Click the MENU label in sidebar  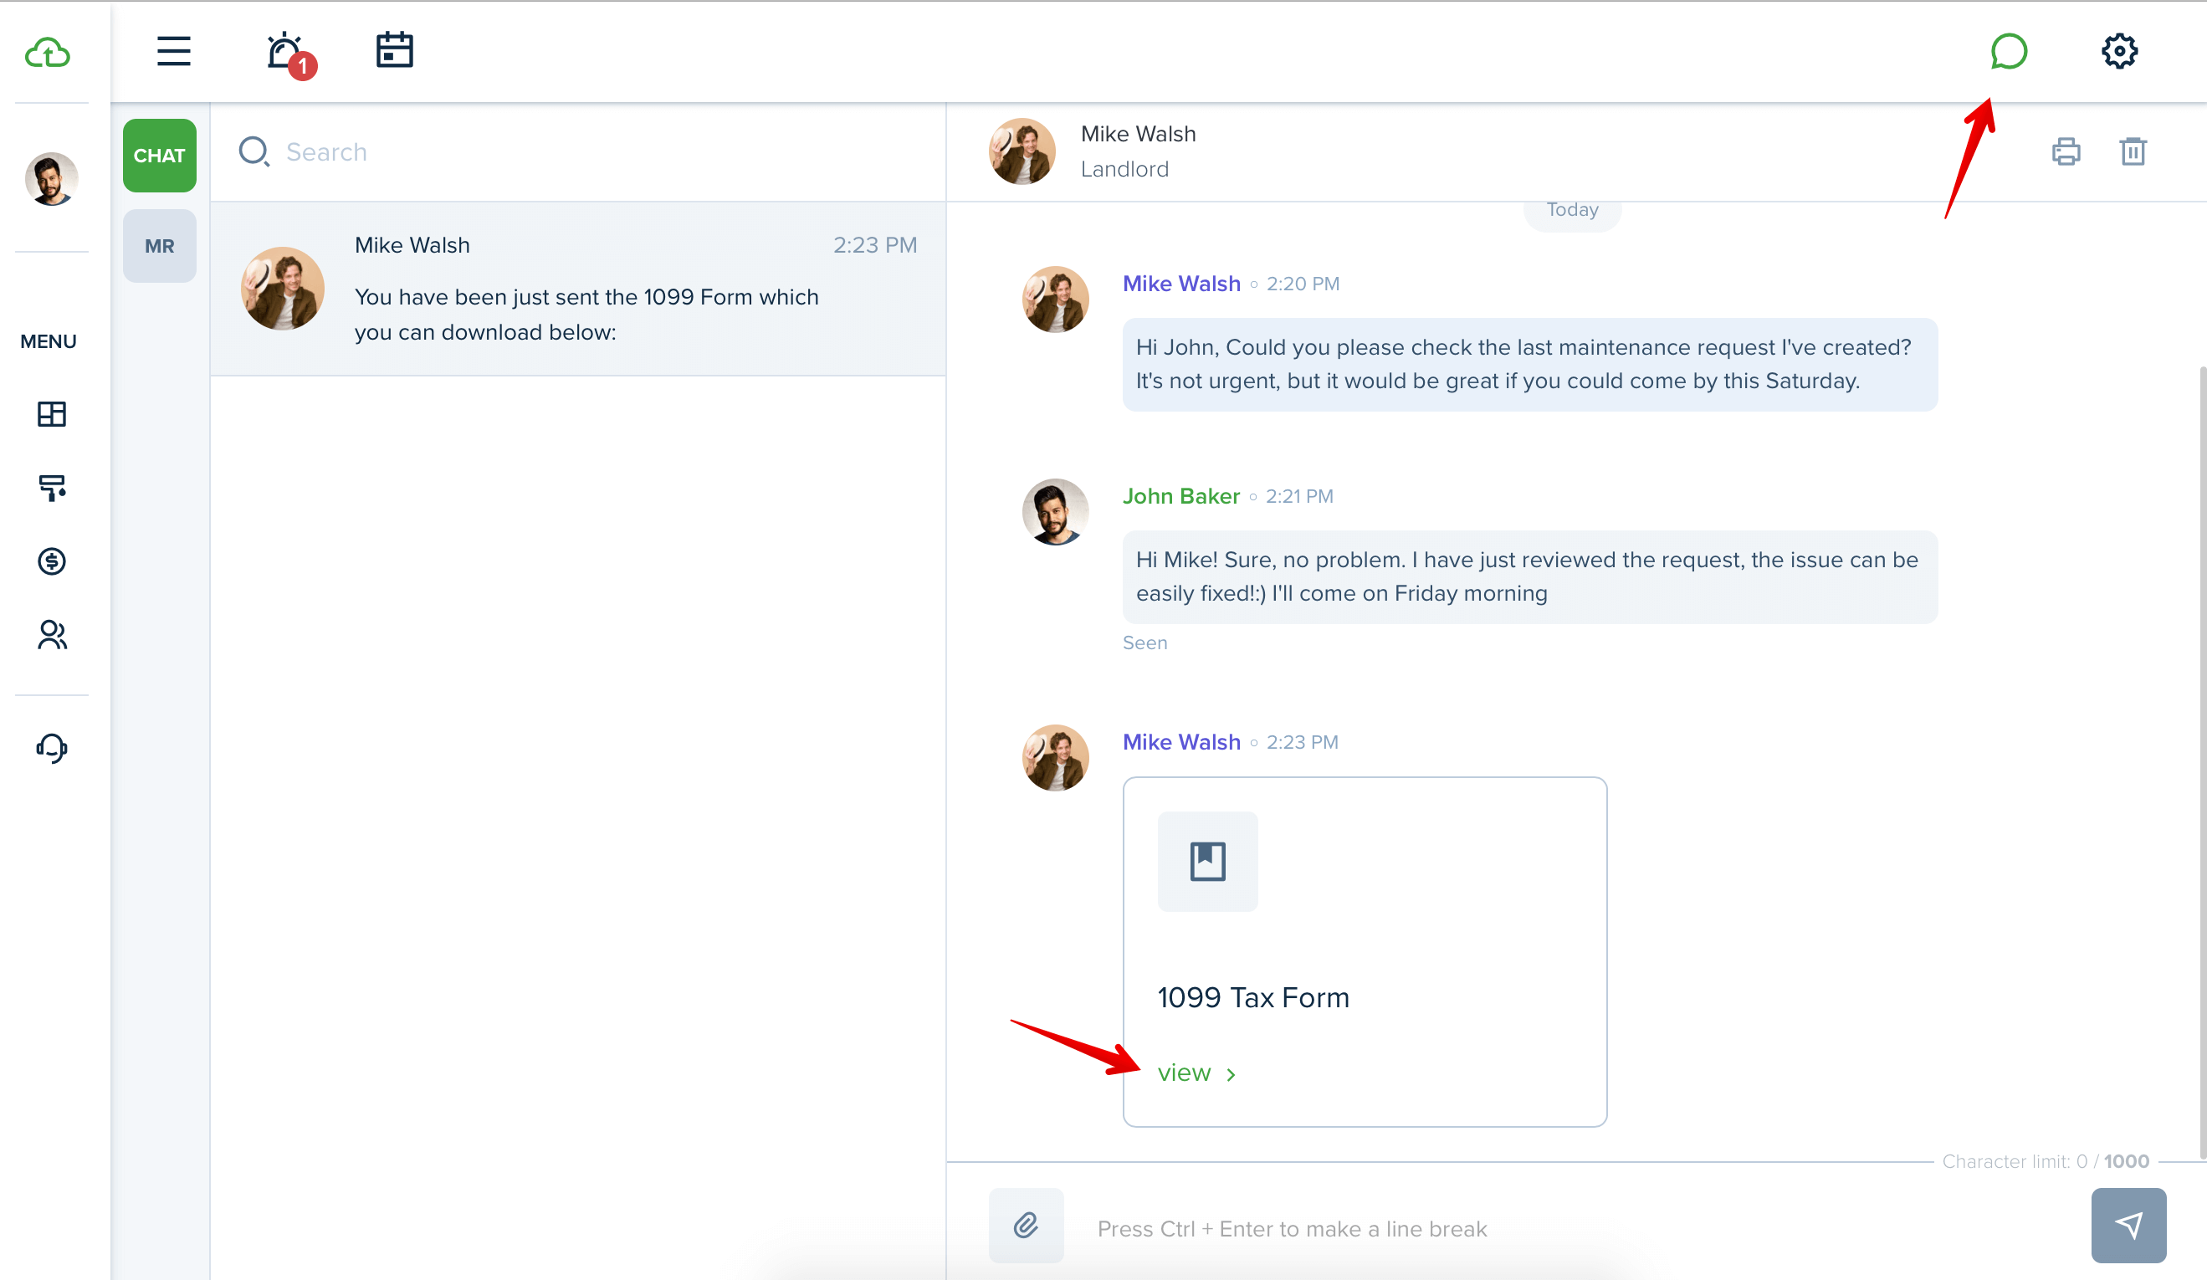49,341
